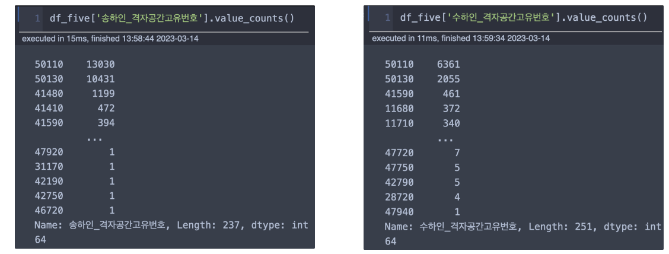Select the count value 6361
The width and height of the screenshot is (669, 254).
[x=448, y=65]
